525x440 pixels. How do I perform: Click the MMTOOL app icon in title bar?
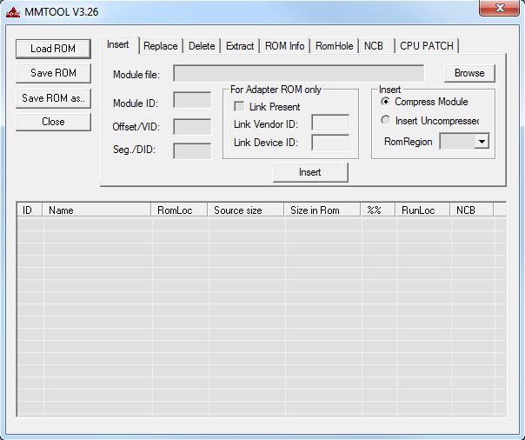click(x=13, y=12)
